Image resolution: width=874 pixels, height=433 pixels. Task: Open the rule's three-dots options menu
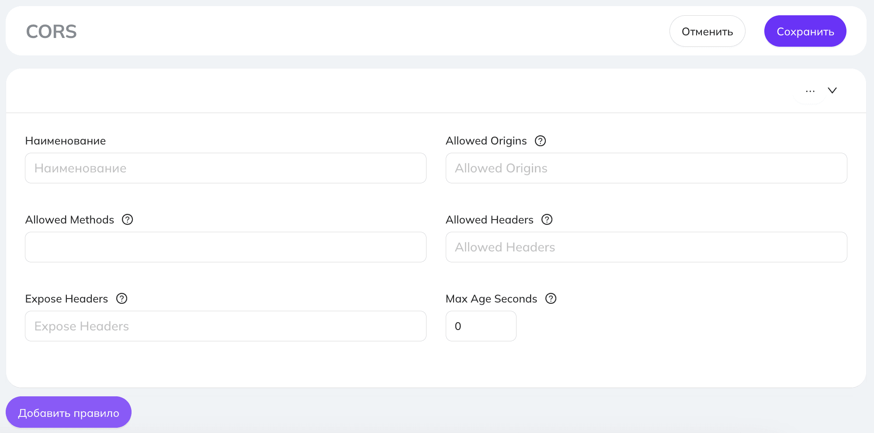click(810, 91)
